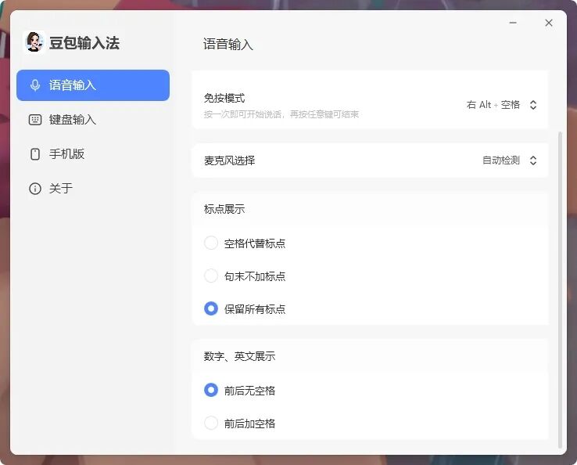Click the 自动检测 microphone value
Viewport: 577px width, 465px height.
pyautogui.click(x=501, y=160)
